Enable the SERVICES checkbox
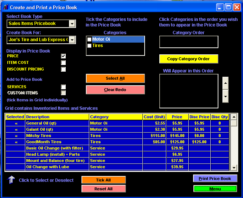 tap(63, 87)
